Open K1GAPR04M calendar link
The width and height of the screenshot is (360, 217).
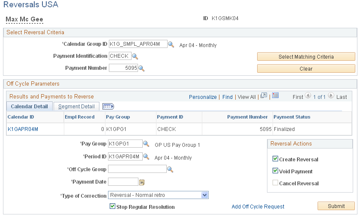(x=23, y=129)
